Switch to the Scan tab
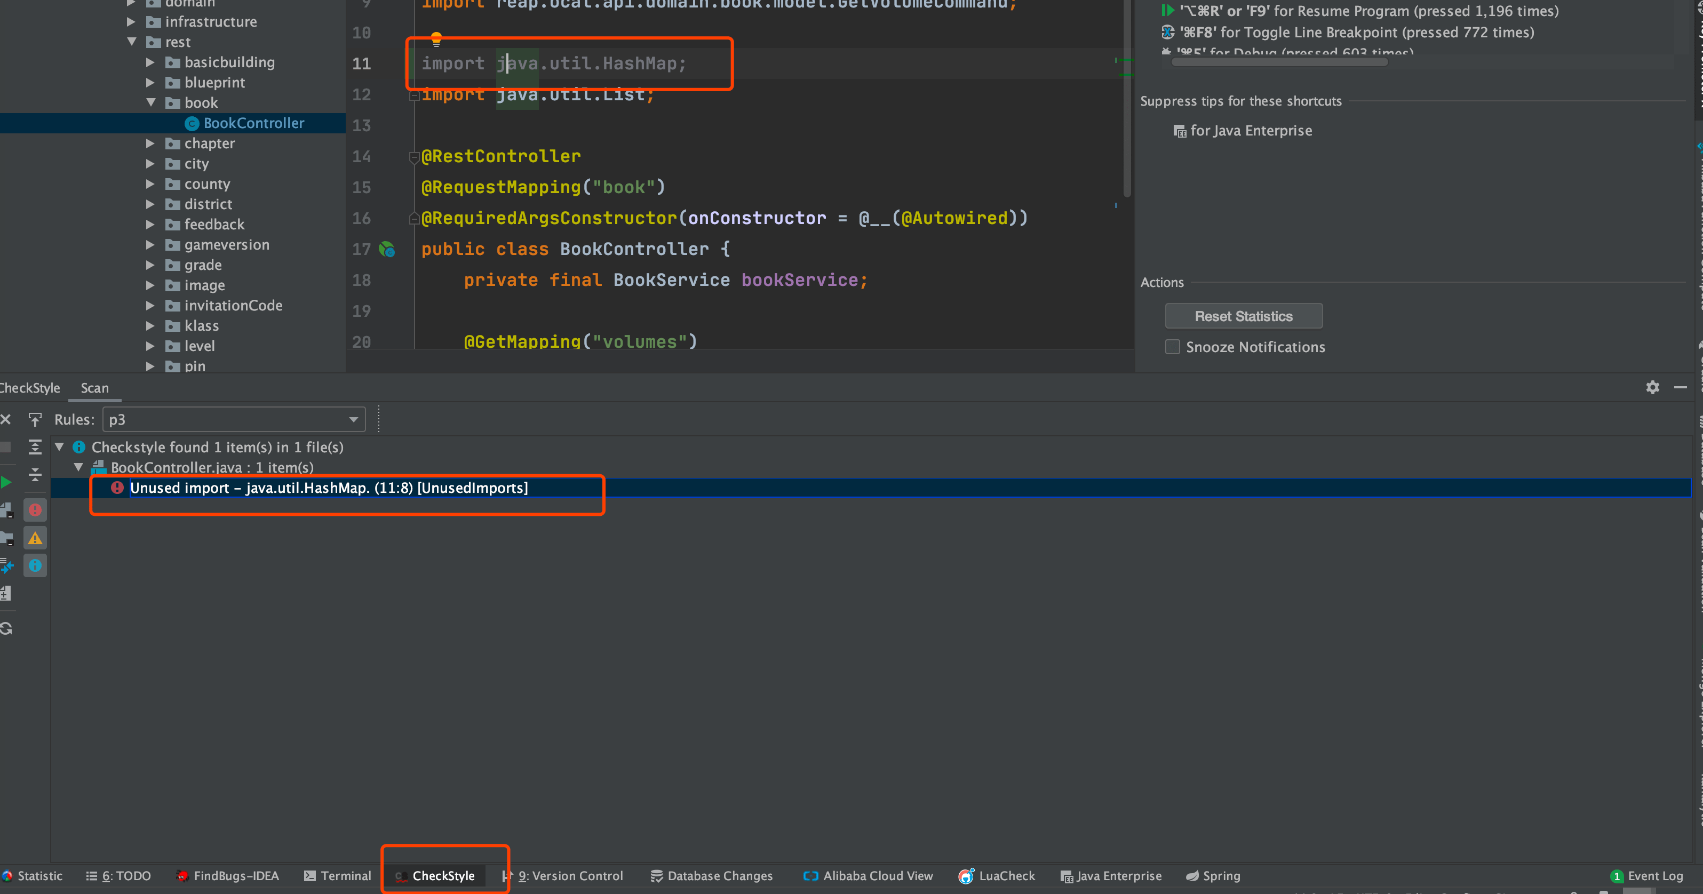1703x894 pixels. coord(94,388)
